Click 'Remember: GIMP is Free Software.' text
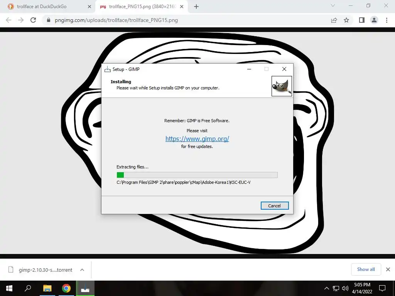Image resolution: width=395 pixels, height=296 pixels. pos(197,121)
